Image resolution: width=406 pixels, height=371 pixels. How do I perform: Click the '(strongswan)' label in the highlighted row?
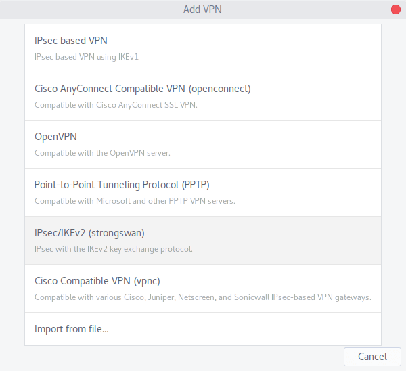(116, 233)
